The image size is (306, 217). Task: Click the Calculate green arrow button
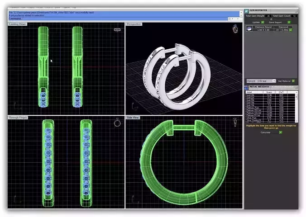coord(281,132)
